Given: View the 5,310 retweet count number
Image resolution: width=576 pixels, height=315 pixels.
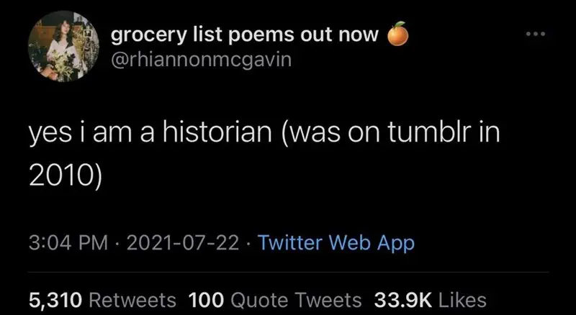Looking at the screenshot, I should (55, 301).
